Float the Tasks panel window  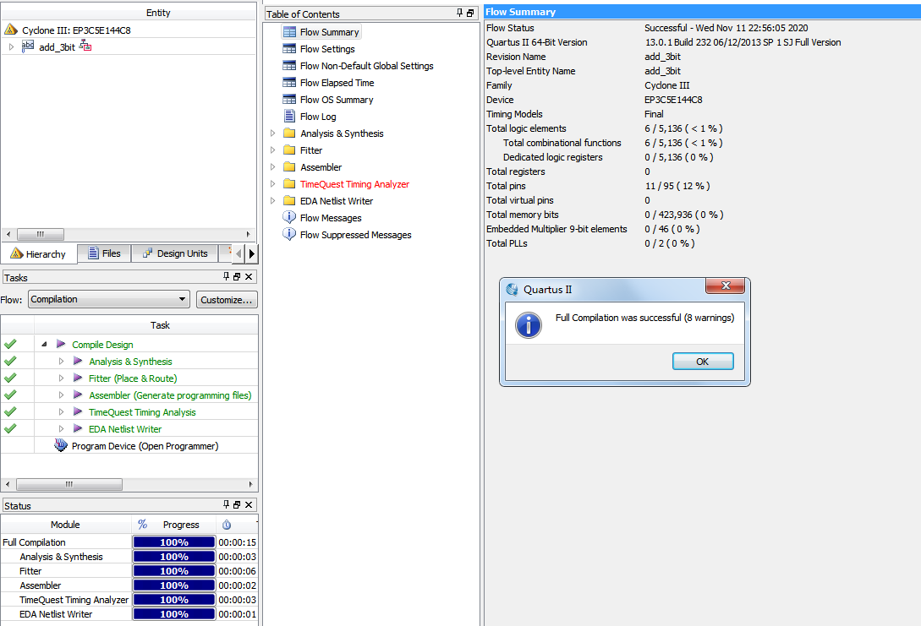tap(238, 276)
